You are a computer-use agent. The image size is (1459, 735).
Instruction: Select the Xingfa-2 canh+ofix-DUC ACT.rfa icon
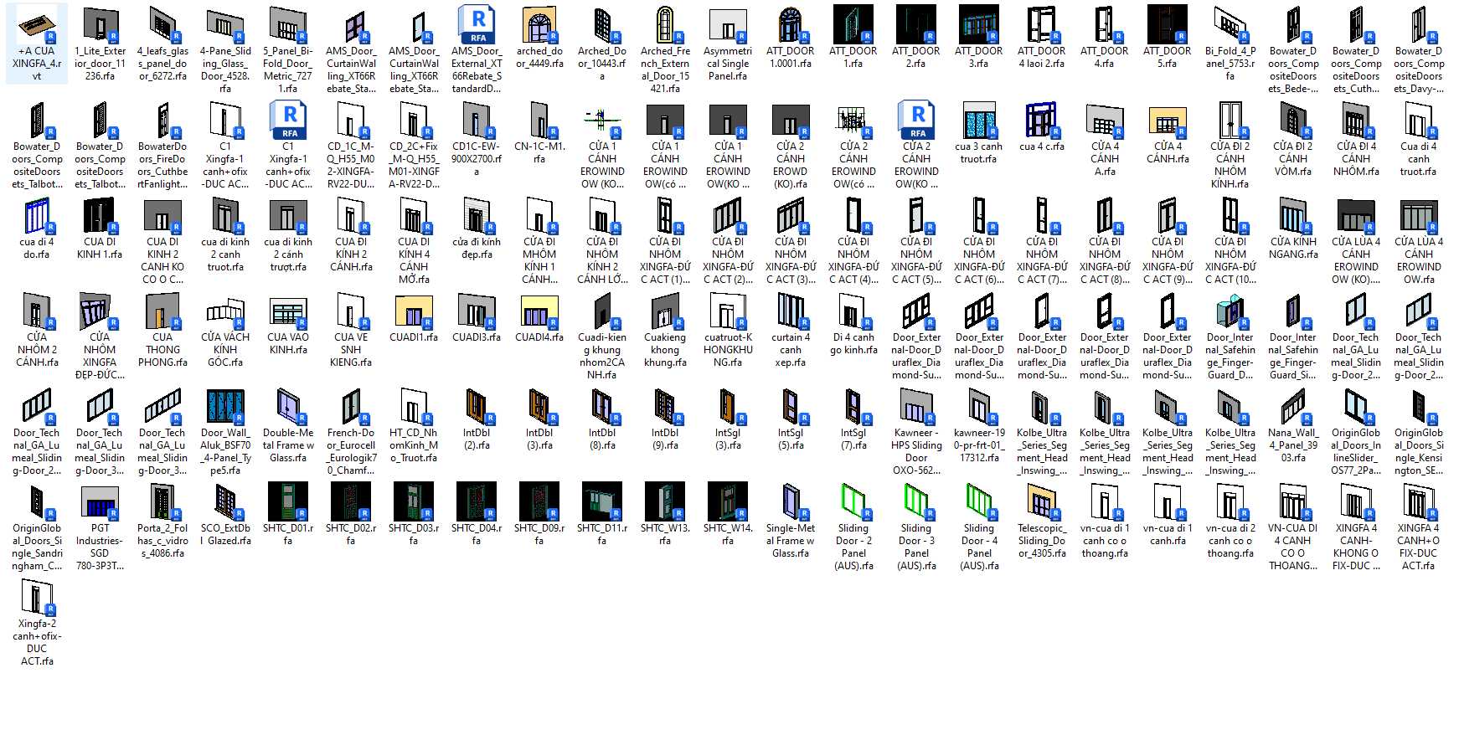(37, 597)
